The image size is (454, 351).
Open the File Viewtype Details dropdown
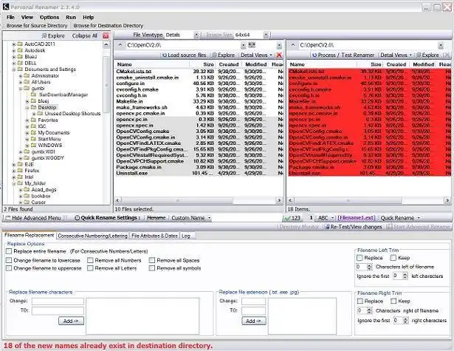coord(196,35)
